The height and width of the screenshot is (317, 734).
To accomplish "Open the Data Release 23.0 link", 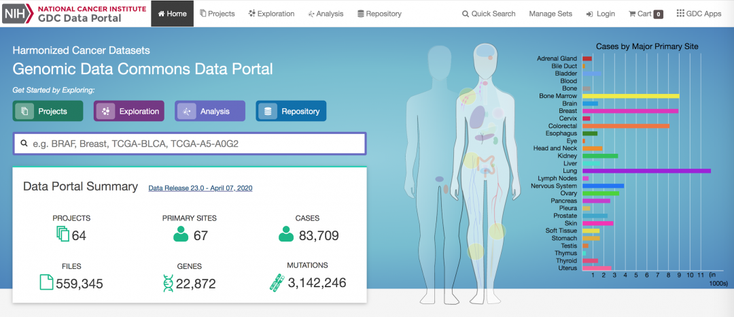I will [x=200, y=188].
